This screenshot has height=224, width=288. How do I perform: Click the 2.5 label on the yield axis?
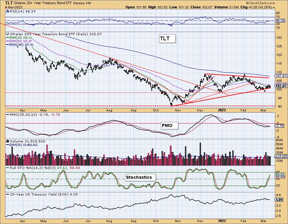279,216
